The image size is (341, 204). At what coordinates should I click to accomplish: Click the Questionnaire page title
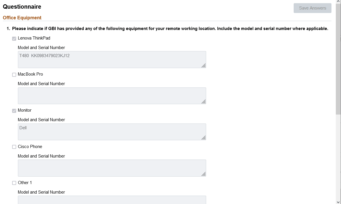pos(22,6)
